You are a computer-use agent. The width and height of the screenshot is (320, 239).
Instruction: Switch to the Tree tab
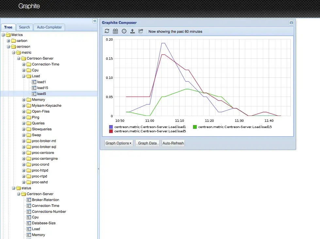8,27
